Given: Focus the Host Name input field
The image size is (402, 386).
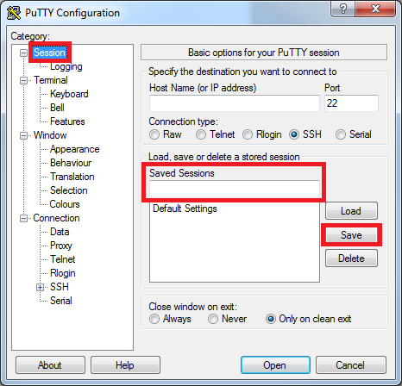Looking at the screenshot, I should point(235,103).
